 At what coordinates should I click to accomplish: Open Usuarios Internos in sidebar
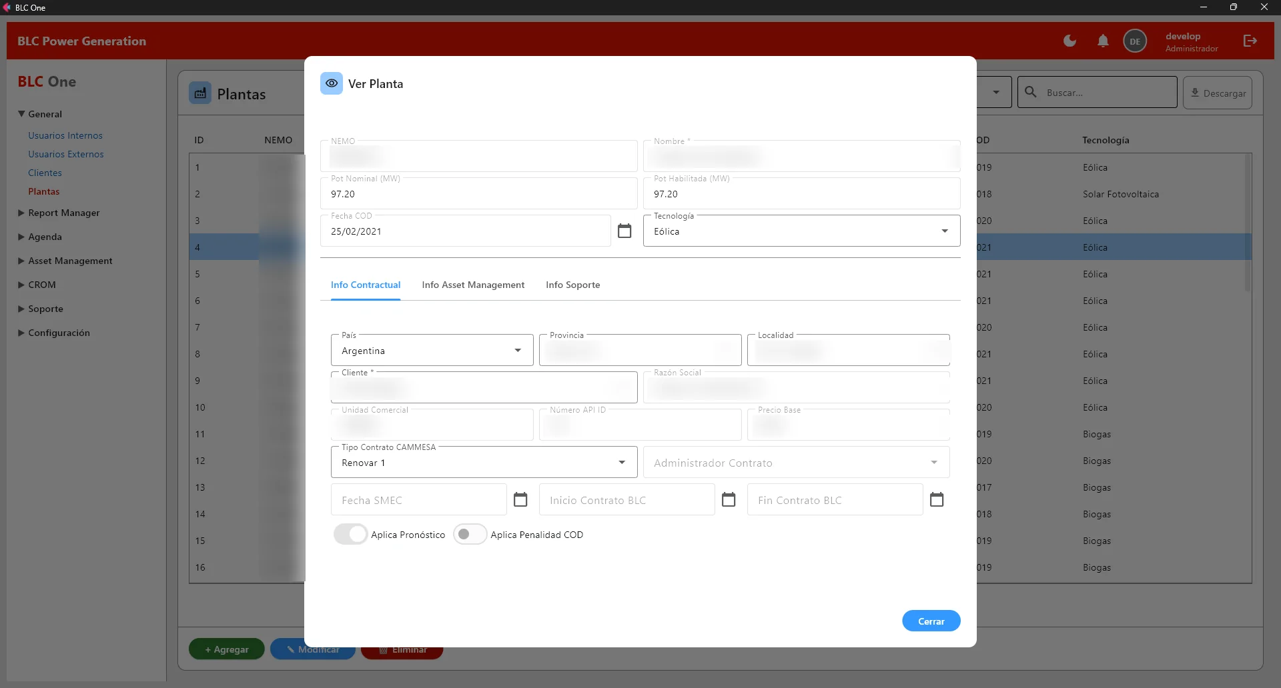[x=65, y=135]
